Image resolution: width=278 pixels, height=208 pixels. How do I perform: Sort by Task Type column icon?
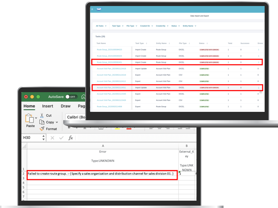[146, 43]
